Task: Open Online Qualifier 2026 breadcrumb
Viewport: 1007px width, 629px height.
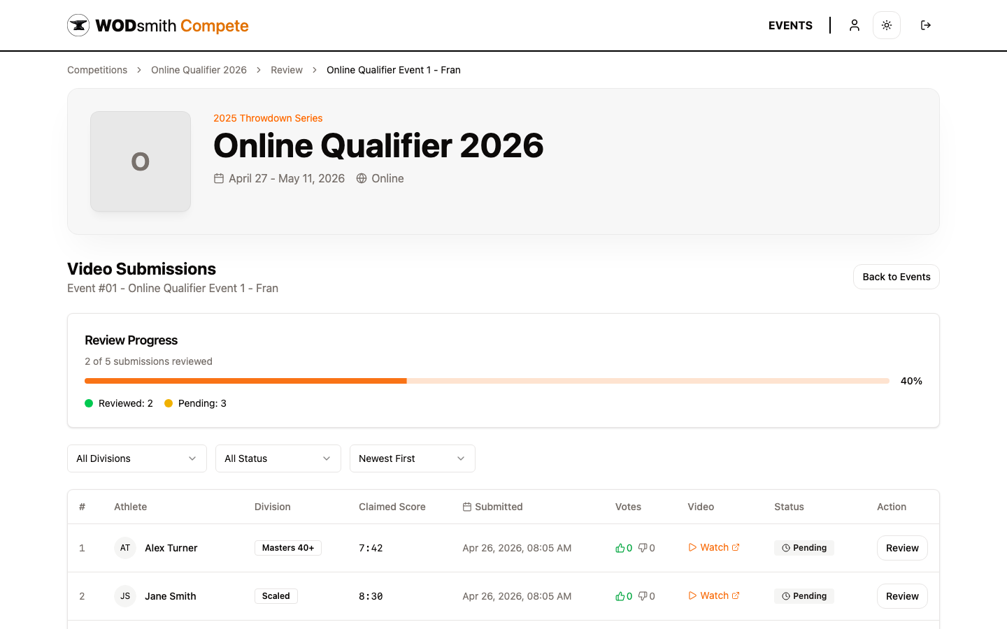Action: [199, 70]
